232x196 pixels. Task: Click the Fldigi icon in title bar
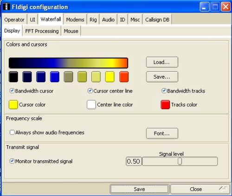(6, 7)
